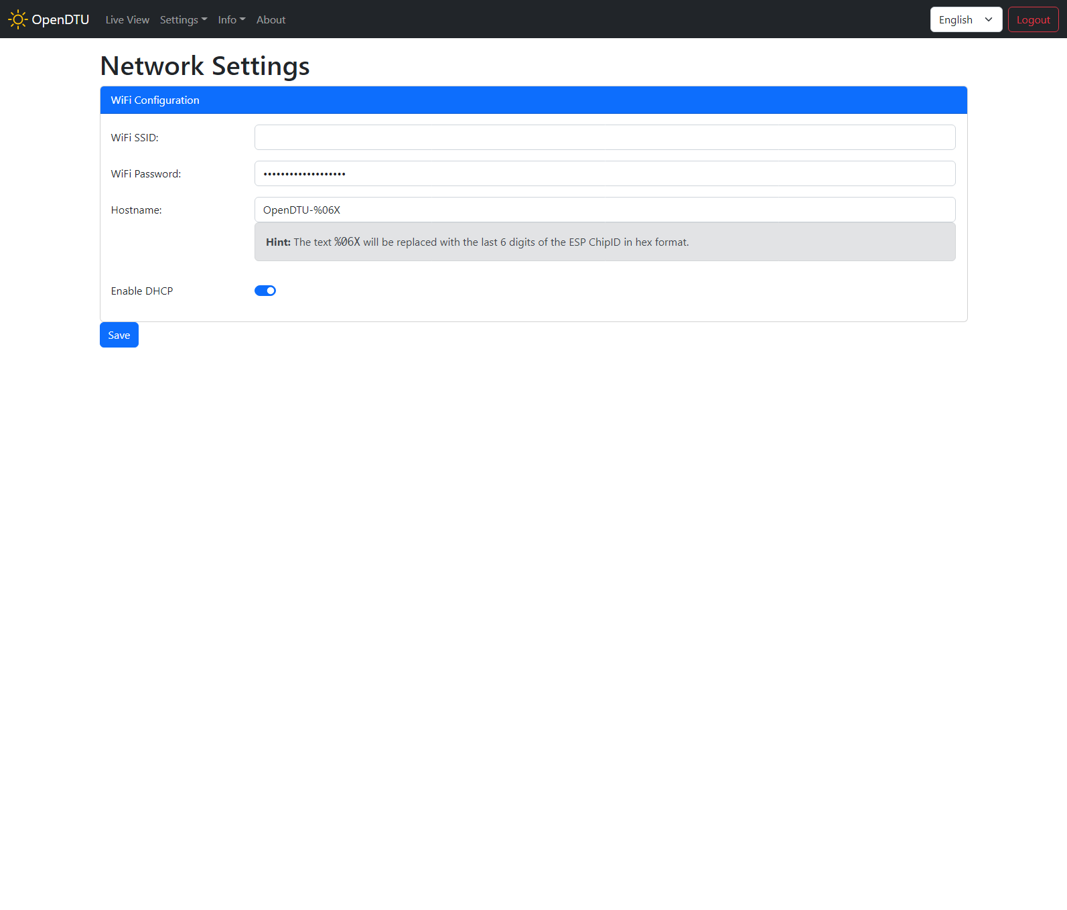Click the WiFi Configuration card header

pyautogui.click(x=533, y=100)
